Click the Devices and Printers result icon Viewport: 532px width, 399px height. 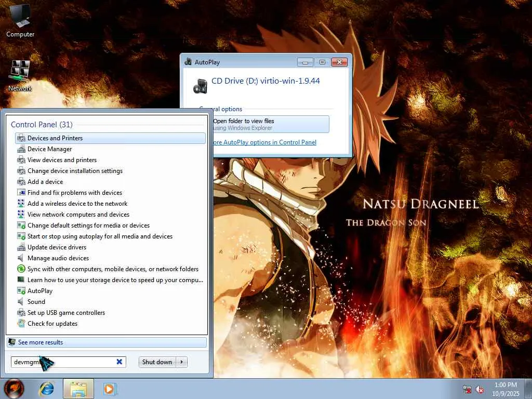pyautogui.click(x=21, y=138)
